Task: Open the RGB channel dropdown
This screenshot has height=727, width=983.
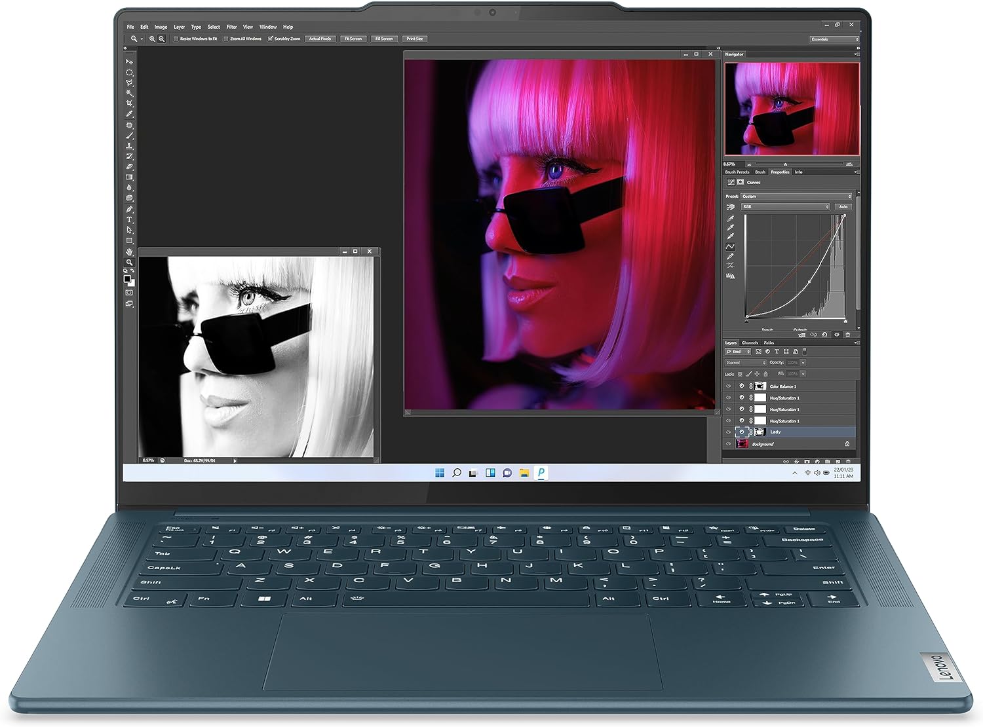Action: [785, 207]
